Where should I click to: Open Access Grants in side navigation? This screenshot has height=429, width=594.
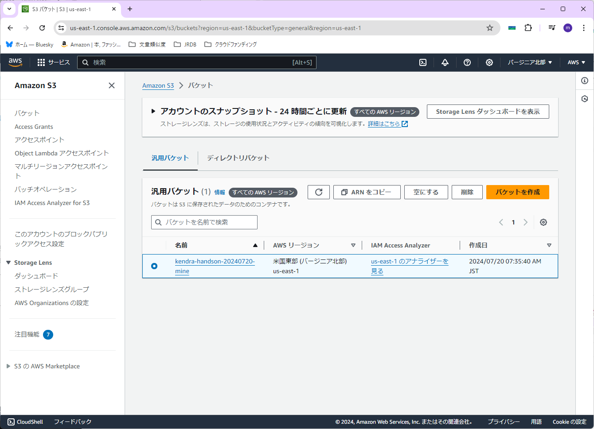point(34,127)
